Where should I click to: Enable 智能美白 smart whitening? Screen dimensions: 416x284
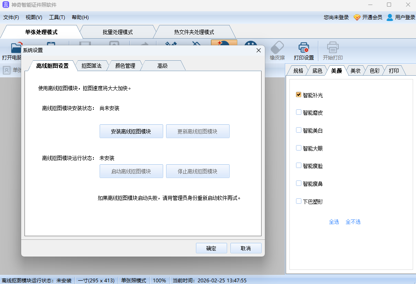(298, 130)
